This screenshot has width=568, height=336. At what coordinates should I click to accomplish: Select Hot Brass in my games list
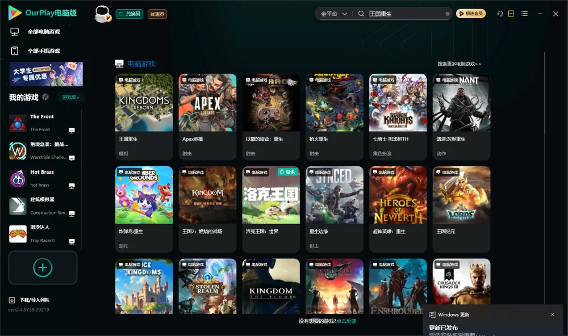coord(43,178)
